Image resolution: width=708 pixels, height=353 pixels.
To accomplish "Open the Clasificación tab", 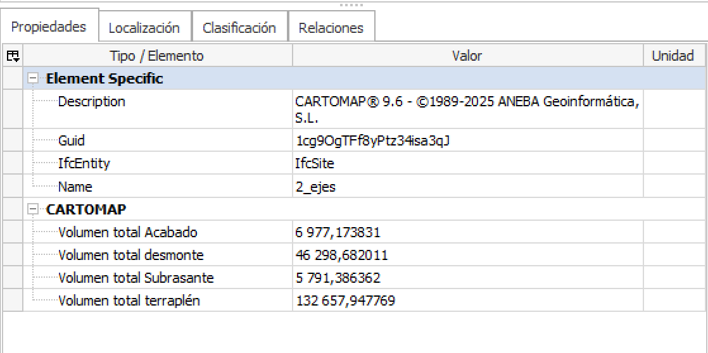I will click(239, 28).
